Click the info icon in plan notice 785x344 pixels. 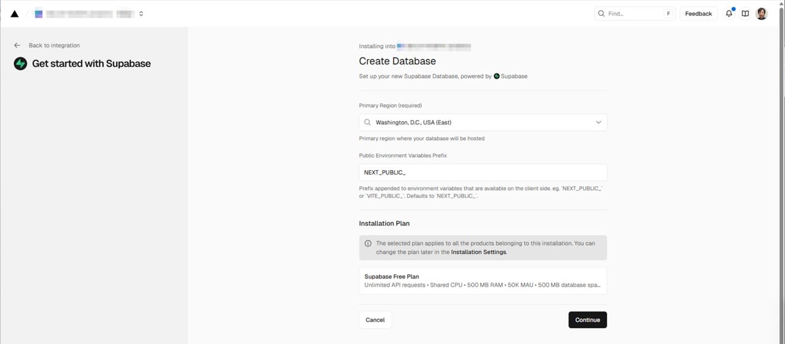point(368,244)
